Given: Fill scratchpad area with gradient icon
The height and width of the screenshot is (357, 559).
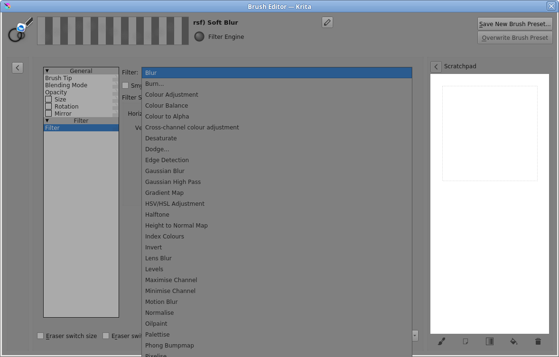Looking at the screenshot, I should 490,341.
